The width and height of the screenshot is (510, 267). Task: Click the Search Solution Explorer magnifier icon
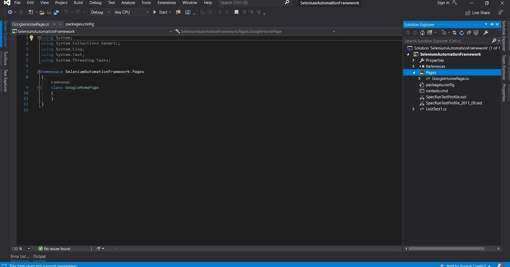tap(494, 41)
